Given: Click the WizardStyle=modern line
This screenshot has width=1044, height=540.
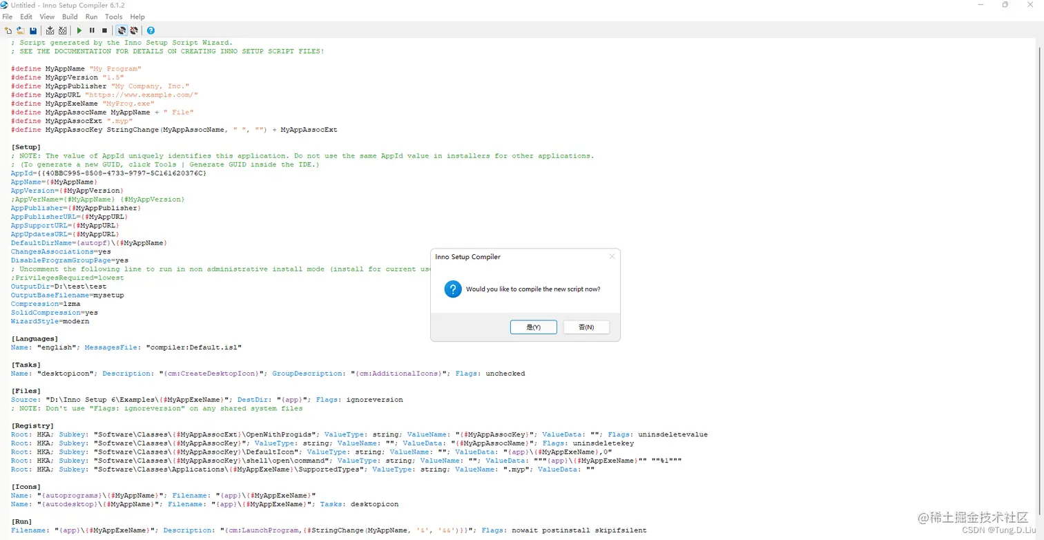Looking at the screenshot, I should pos(50,321).
